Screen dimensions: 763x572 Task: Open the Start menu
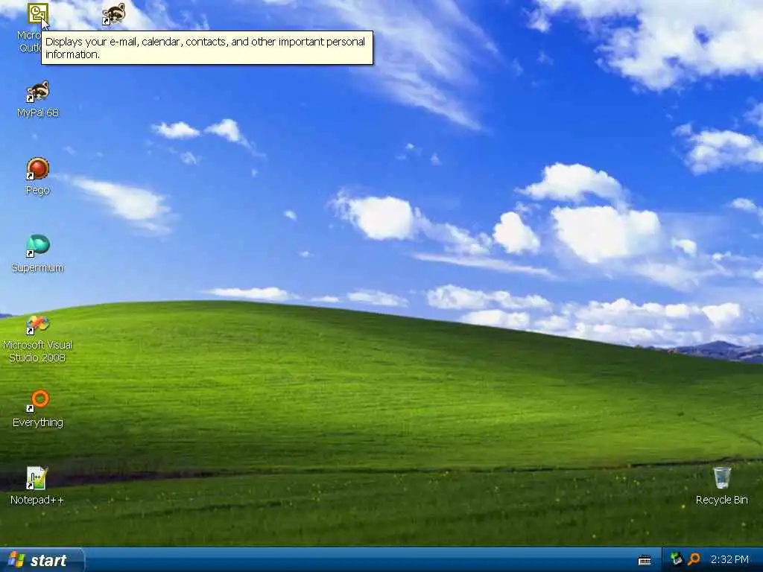click(42, 560)
